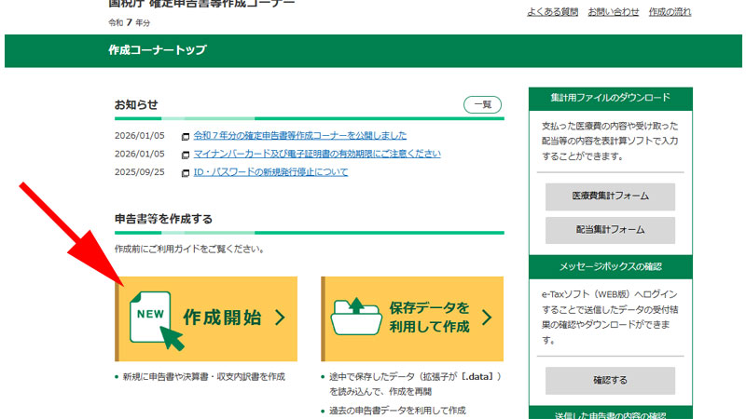Click the chevron arrow on 作成開始 button
The image size is (746, 419).
[281, 318]
